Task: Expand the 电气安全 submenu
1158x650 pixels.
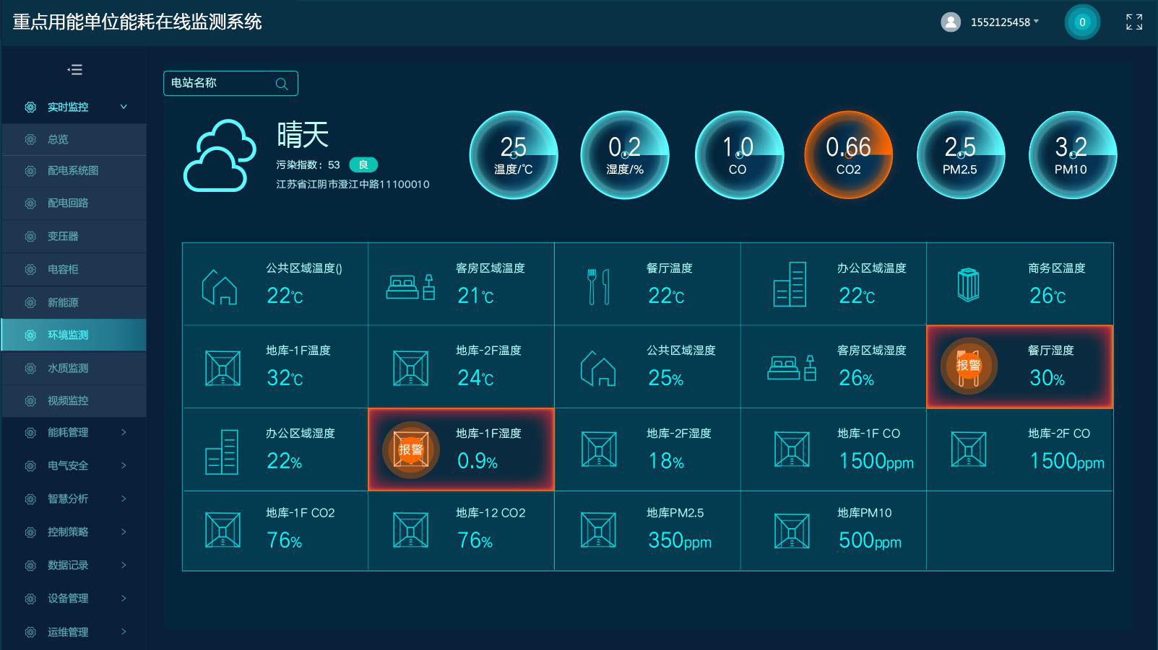Action: point(124,465)
